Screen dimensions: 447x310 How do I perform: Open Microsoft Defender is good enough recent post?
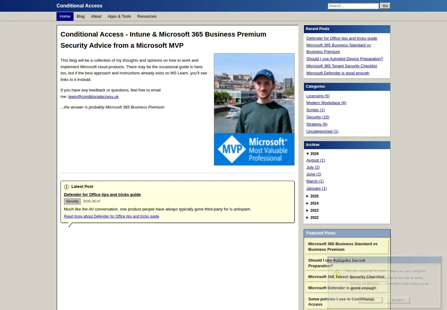338,73
